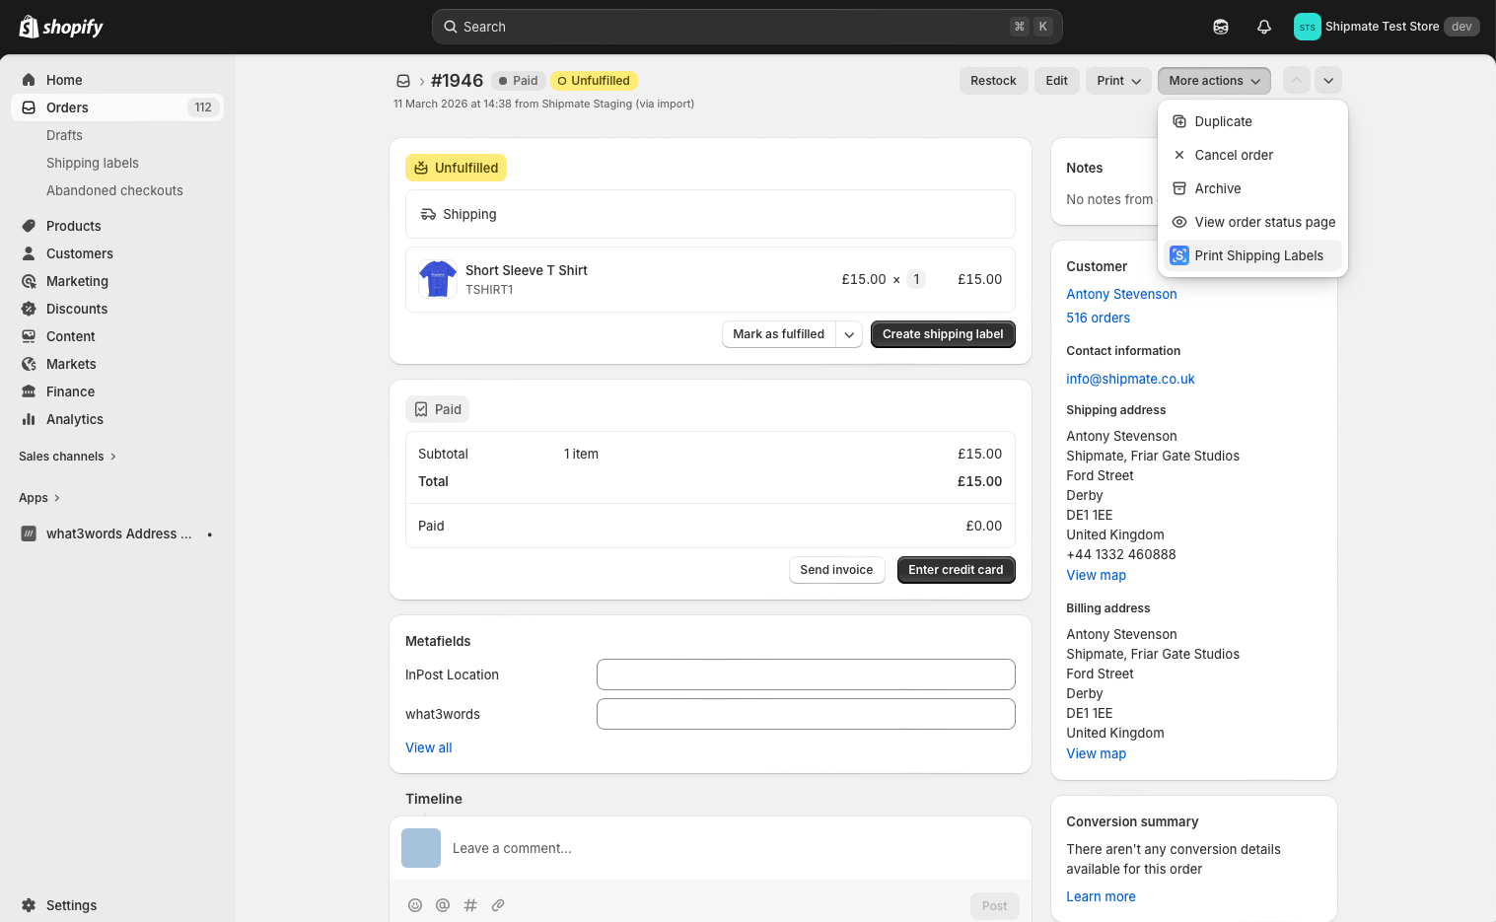1496x922 pixels.
Task: Click the InPost Location input field
Action: tap(806, 674)
